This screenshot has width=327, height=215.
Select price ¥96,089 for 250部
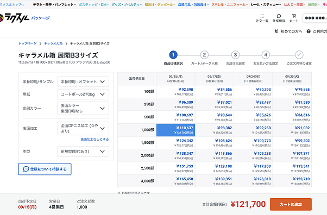click(x=175, y=104)
